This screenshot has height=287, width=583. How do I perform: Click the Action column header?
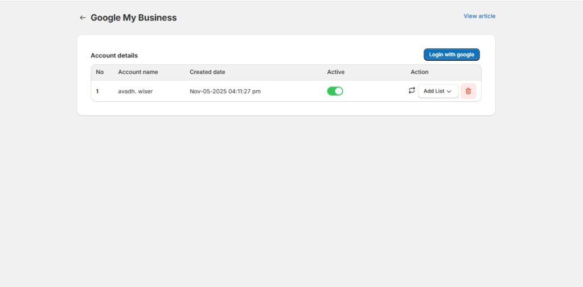pyautogui.click(x=419, y=72)
